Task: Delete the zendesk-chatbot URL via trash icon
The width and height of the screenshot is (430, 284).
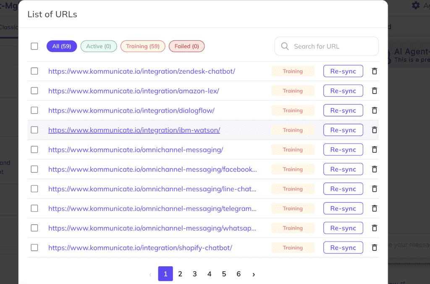Action: click(x=374, y=71)
